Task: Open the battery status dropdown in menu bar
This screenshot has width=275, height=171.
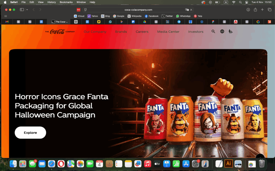Action: pos(217,2)
